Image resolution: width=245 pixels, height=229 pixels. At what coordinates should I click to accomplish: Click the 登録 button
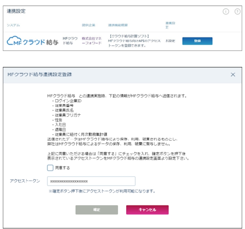click(x=197, y=41)
